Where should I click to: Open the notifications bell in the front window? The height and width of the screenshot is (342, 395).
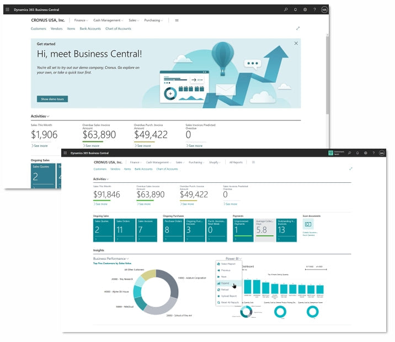(x=357, y=152)
